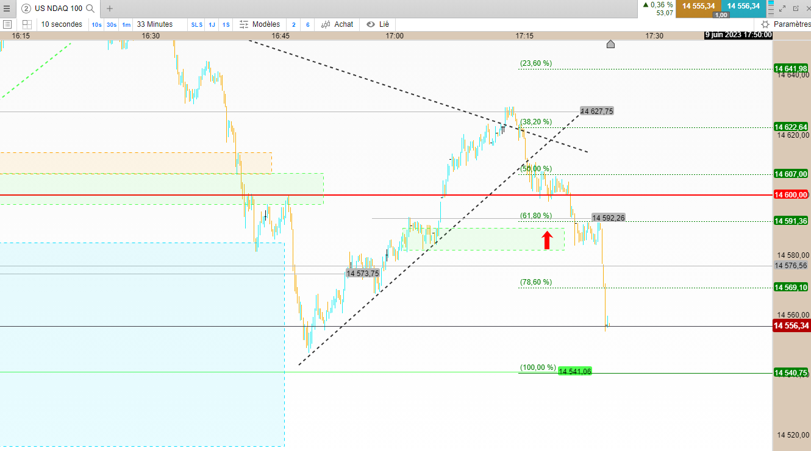Click the 14 607,00 Fibonacci price label
The width and height of the screenshot is (811, 451).
click(x=791, y=174)
